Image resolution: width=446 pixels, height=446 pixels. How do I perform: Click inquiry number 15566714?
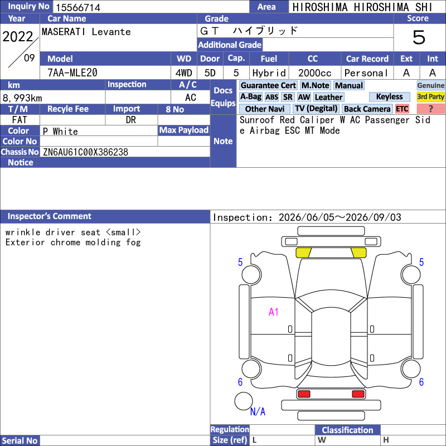(x=78, y=8)
